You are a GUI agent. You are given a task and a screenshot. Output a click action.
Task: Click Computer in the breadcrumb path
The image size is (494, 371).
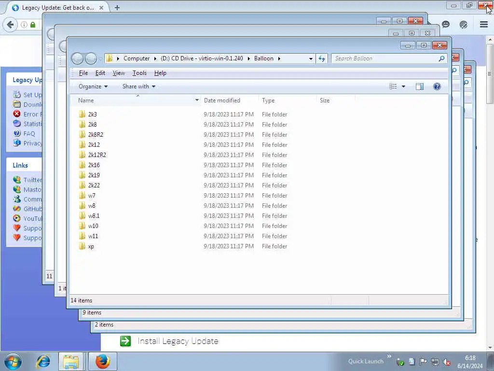click(x=137, y=58)
